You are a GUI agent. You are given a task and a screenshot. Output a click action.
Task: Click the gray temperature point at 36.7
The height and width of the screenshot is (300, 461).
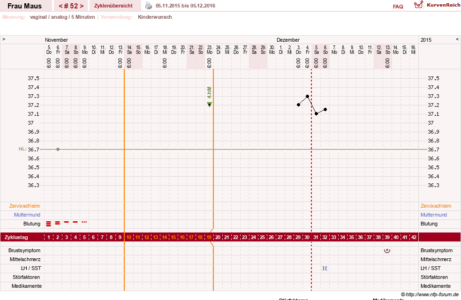(x=58, y=149)
